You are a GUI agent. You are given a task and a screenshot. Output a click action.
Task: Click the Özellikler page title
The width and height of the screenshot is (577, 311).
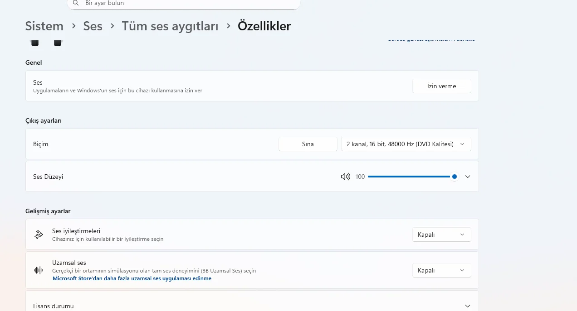tap(264, 26)
